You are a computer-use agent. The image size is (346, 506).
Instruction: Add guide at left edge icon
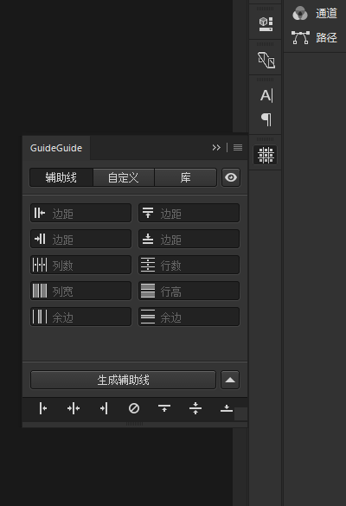[x=42, y=408]
